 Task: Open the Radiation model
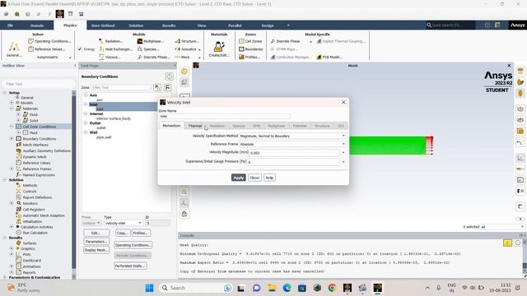(111, 41)
